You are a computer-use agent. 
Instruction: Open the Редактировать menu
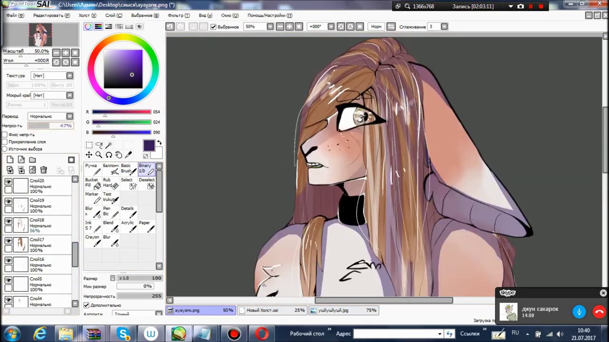[x=51, y=15]
